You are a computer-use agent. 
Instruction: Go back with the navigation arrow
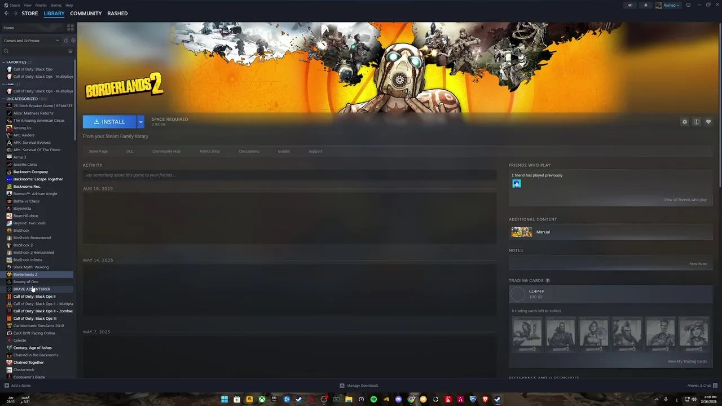[6, 13]
